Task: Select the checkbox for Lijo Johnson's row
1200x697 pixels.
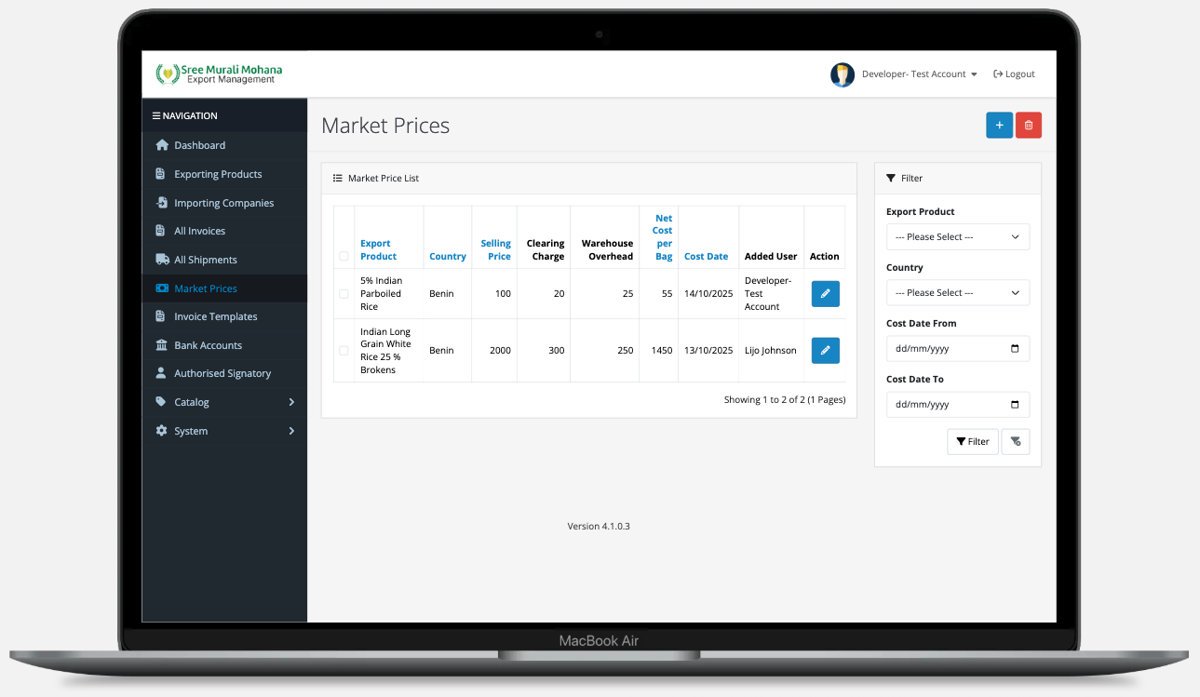Action: pos(344,350)
